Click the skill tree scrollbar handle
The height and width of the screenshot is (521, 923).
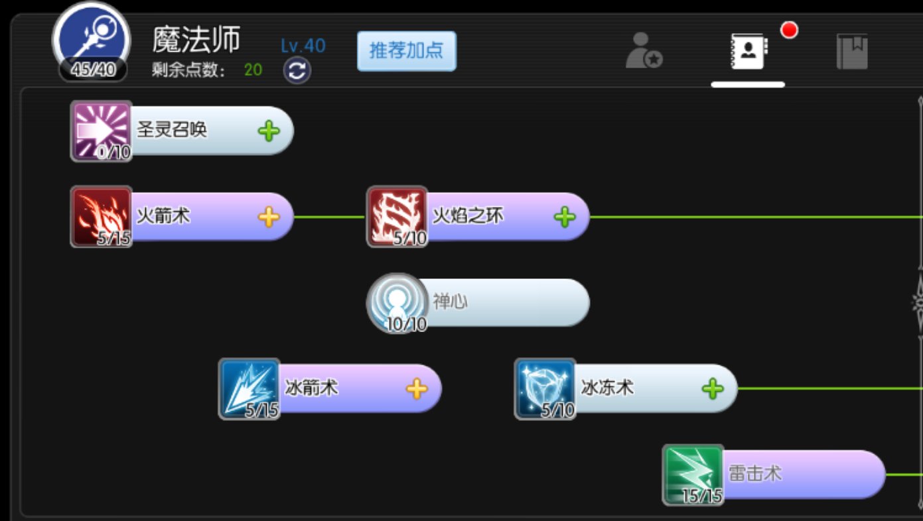pyautogui.click(x=919, y=303)
